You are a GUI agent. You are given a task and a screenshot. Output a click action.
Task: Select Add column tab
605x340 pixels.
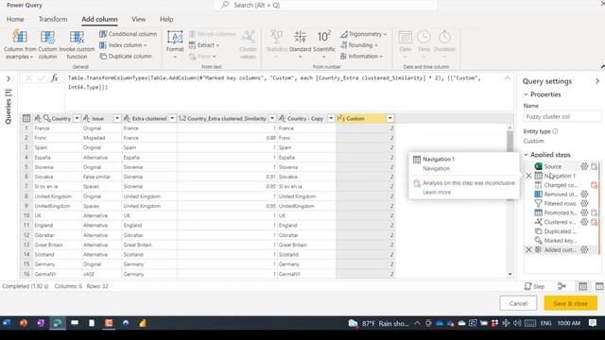pos(99,19)
